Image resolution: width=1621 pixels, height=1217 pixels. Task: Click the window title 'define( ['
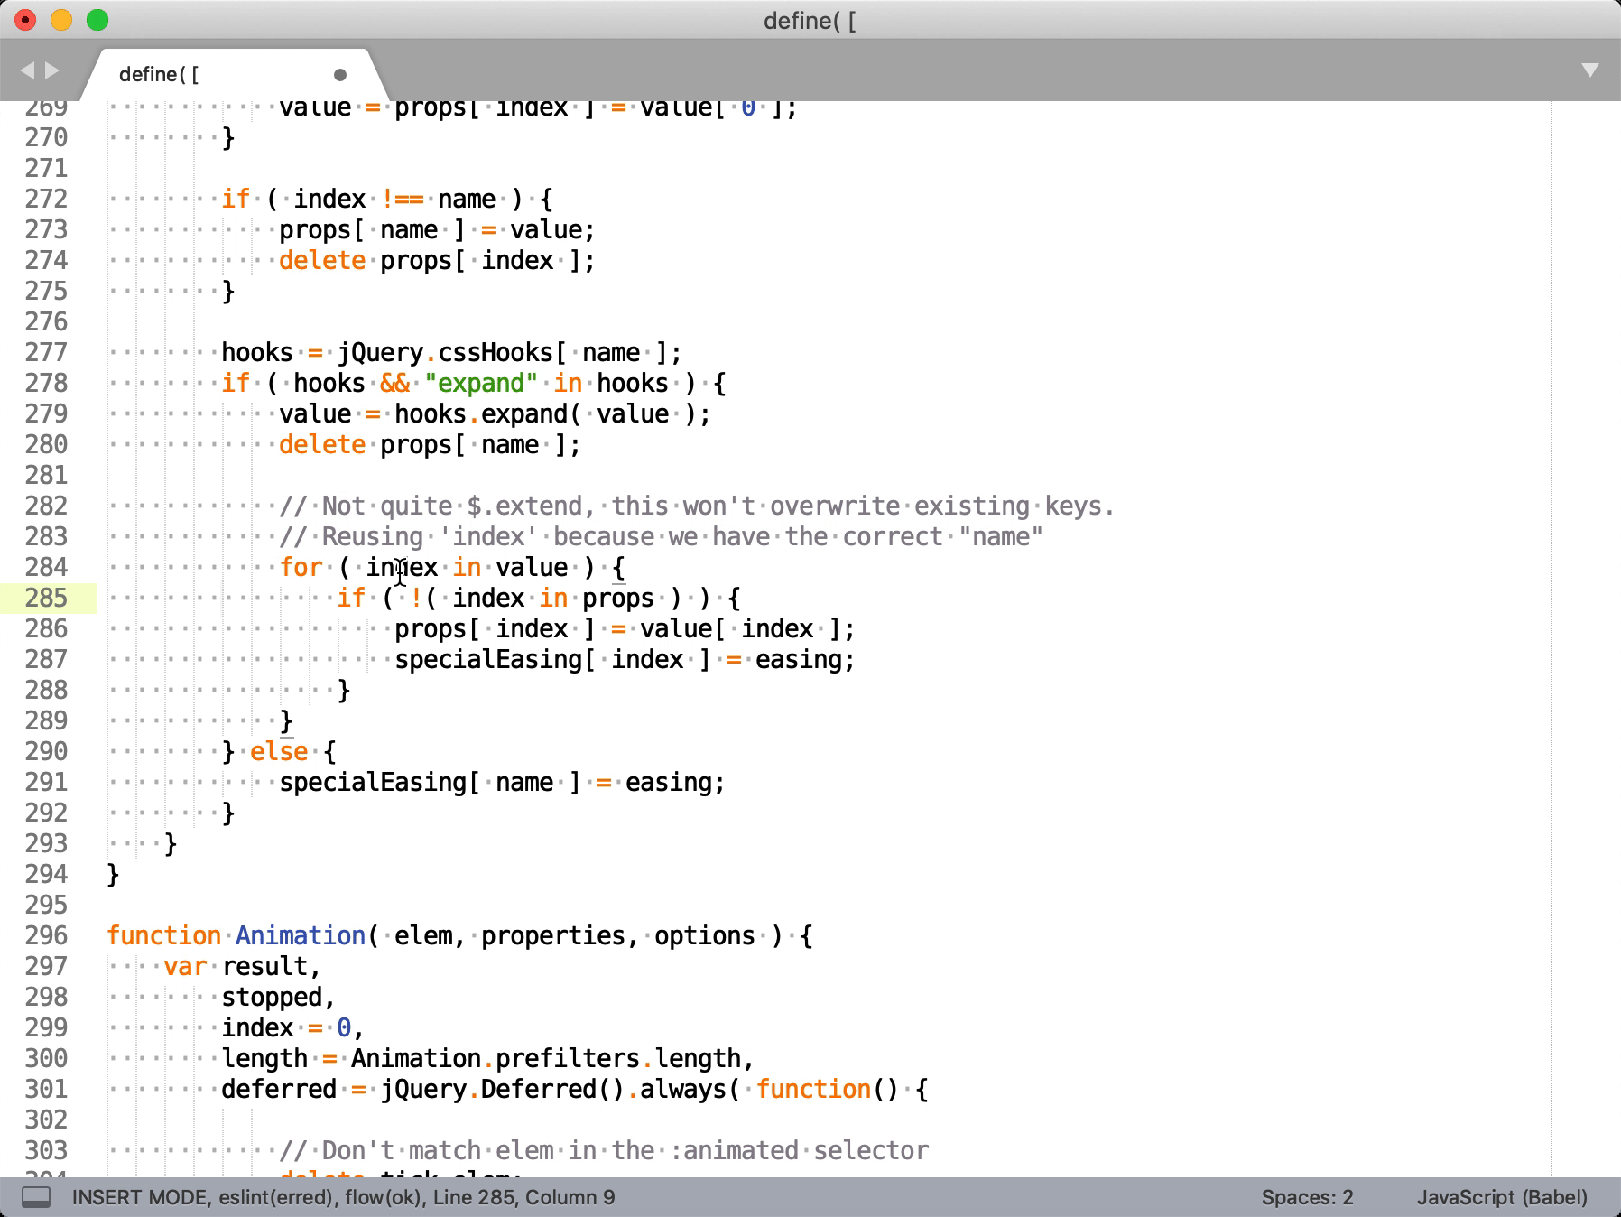(x=810, y=20)
